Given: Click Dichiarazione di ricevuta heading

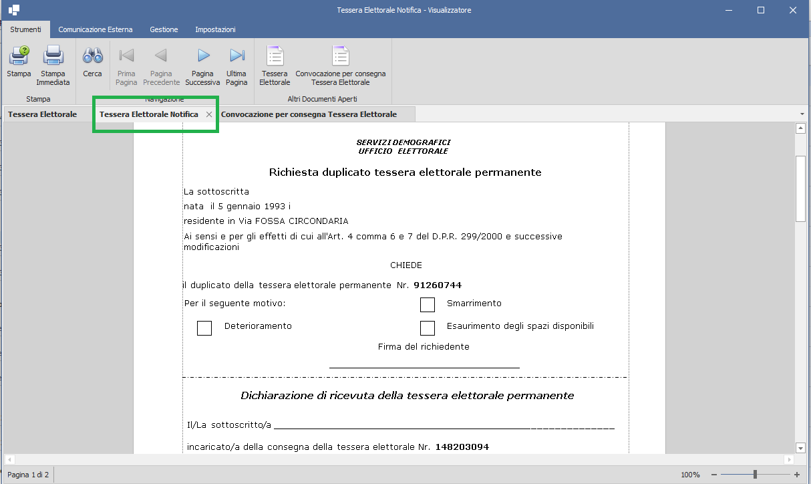Looking at the screenshot, I should (x=407, y=396).
